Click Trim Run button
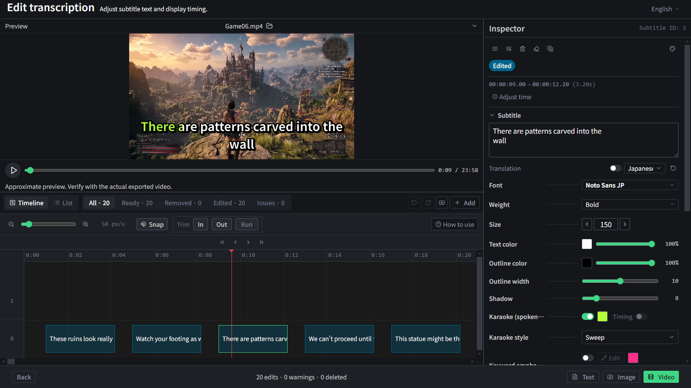Viewport: 691px width, 388px height. 247,224
